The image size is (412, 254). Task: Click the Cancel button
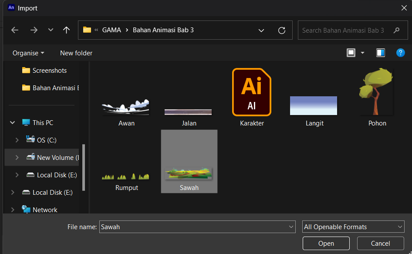pyautogui.click(x=380, y=243)
